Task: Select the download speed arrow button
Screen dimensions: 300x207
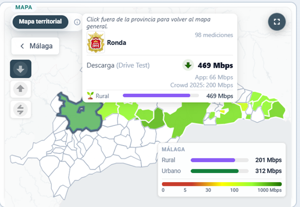Action: tap(21, 69)
